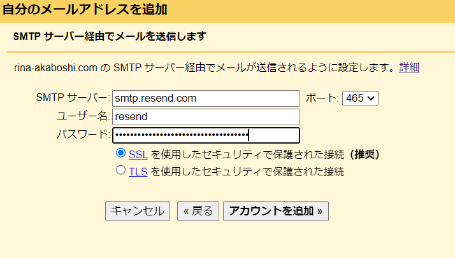
Task: Select the TLS secured connection radio button
Action: click(x=120, y=170)
